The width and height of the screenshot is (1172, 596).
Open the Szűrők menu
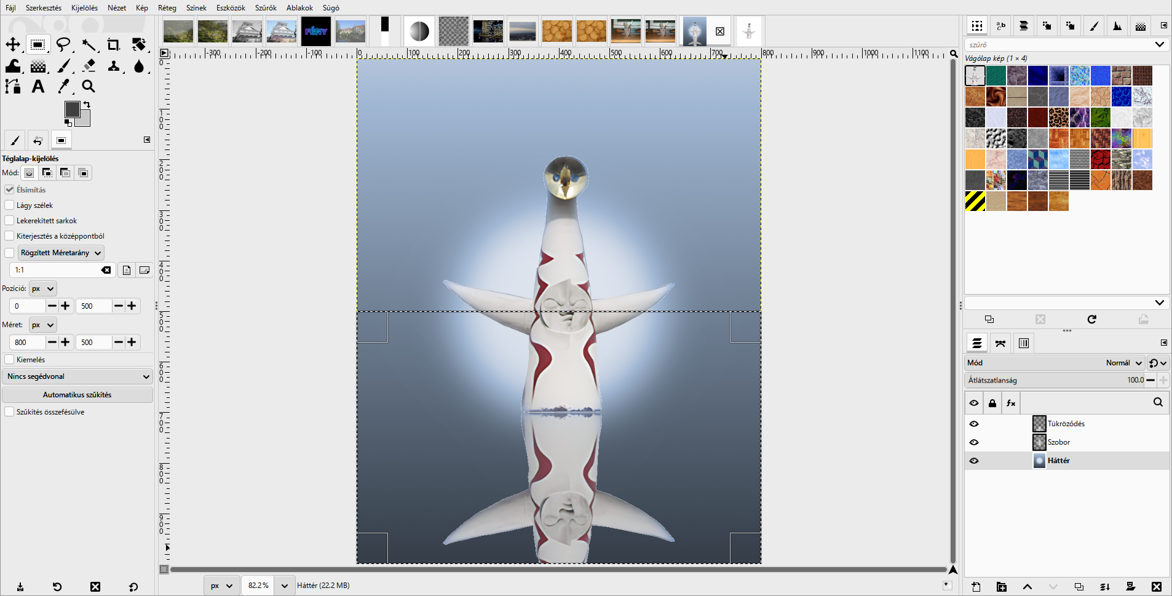[266, 7]
